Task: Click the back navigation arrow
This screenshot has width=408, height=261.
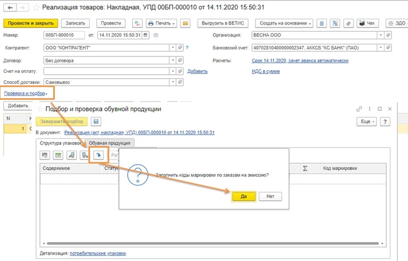Action: pyautogui.click(x=9, y=8)
